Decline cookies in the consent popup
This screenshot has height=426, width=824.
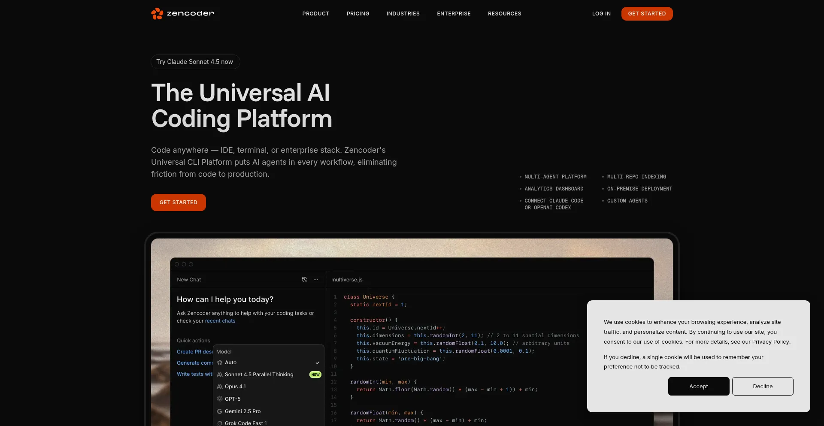tap(762, 387)
